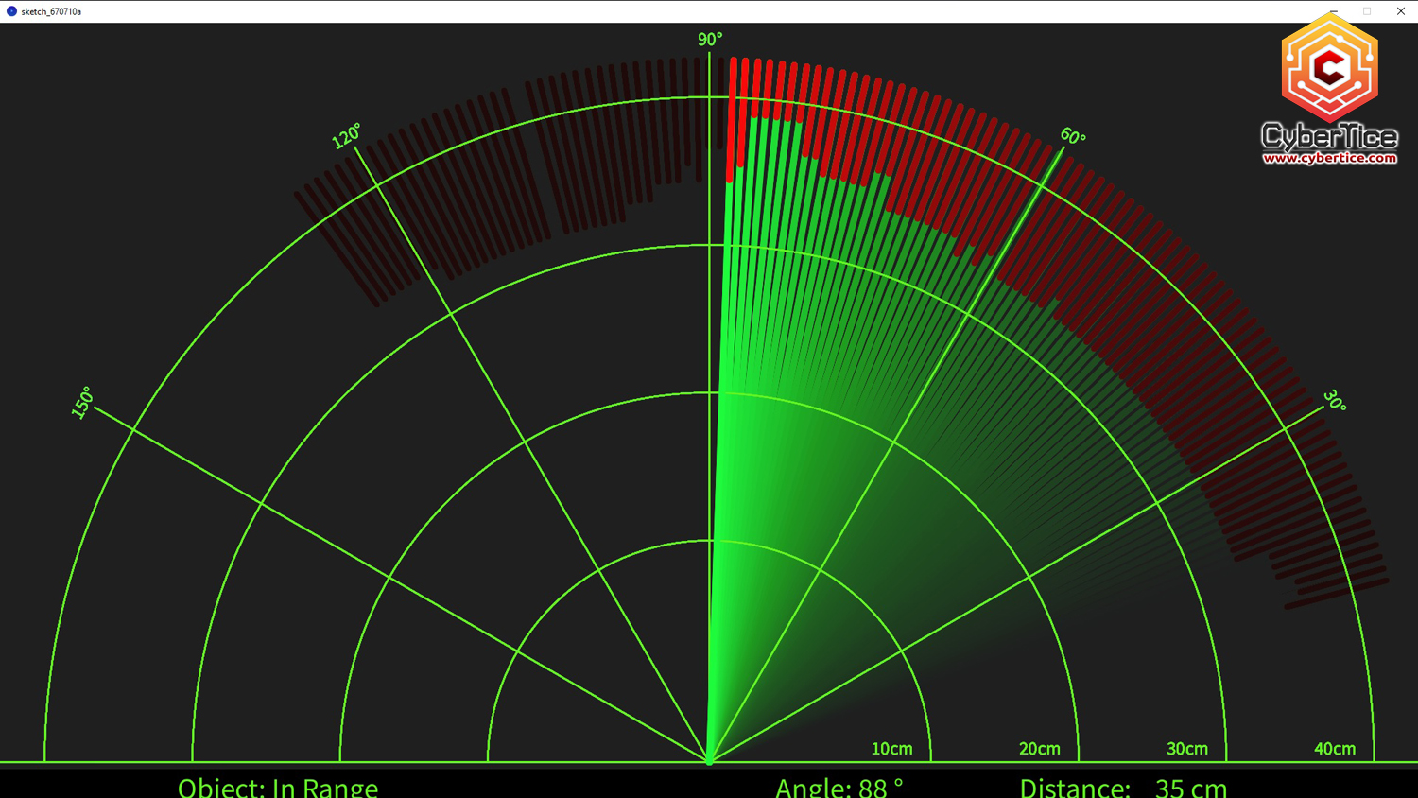Click the Angle: 88° readout
Viewport: 1418px width, 798px height.
839,787
